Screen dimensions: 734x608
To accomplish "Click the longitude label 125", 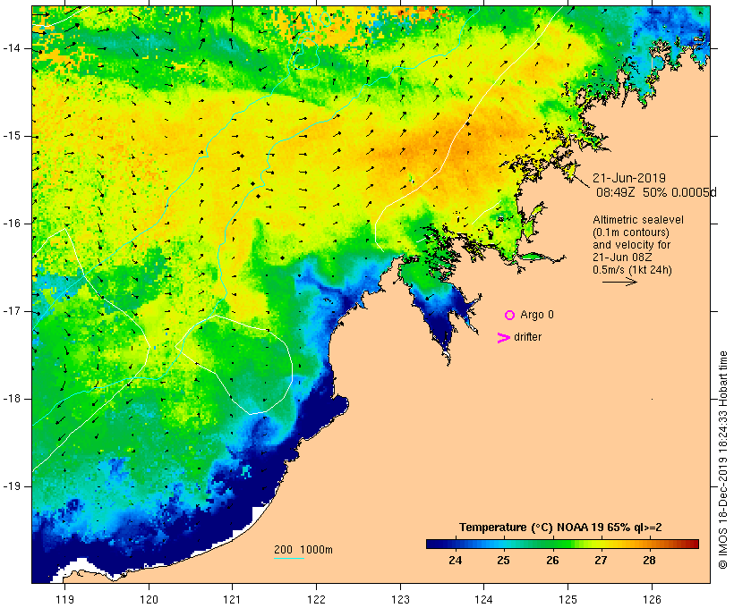I will tap(568, 599).
